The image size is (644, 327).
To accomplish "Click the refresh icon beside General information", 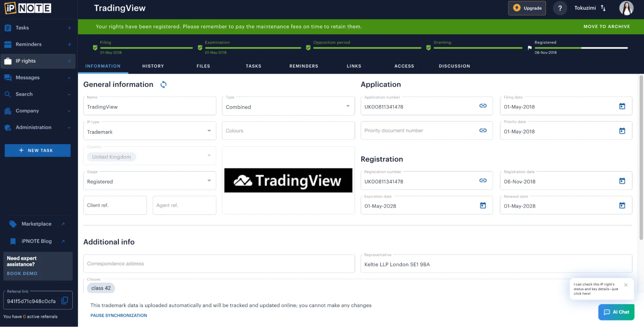I will coord(163,84).
